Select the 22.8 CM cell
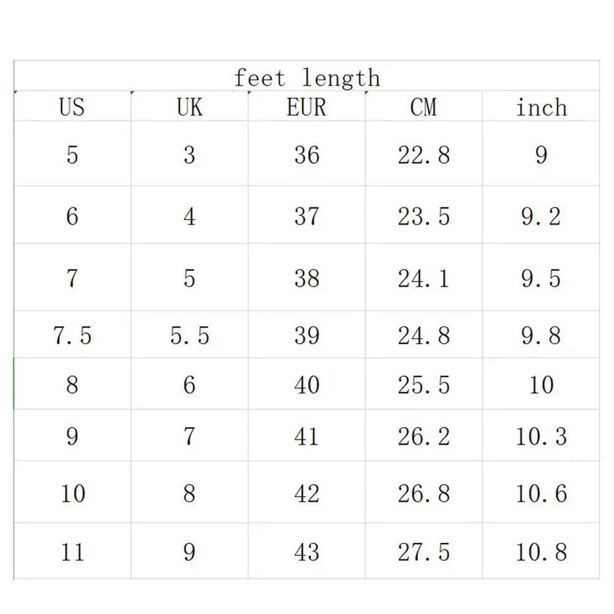 [424, 155]
